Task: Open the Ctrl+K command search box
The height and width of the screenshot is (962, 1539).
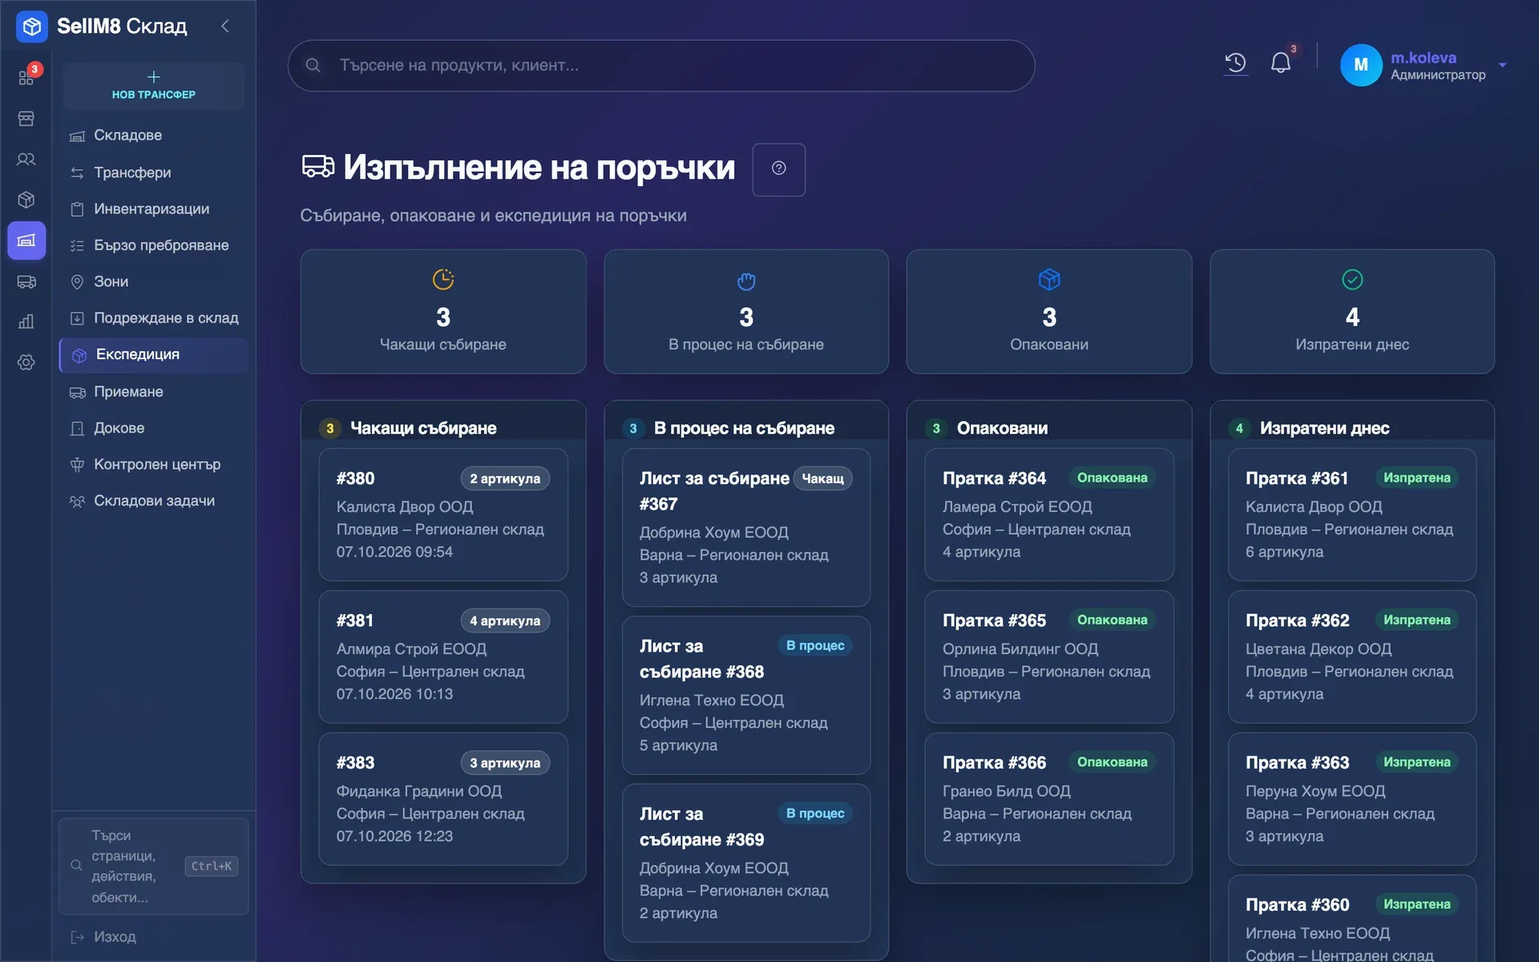Action: [154, 866]
